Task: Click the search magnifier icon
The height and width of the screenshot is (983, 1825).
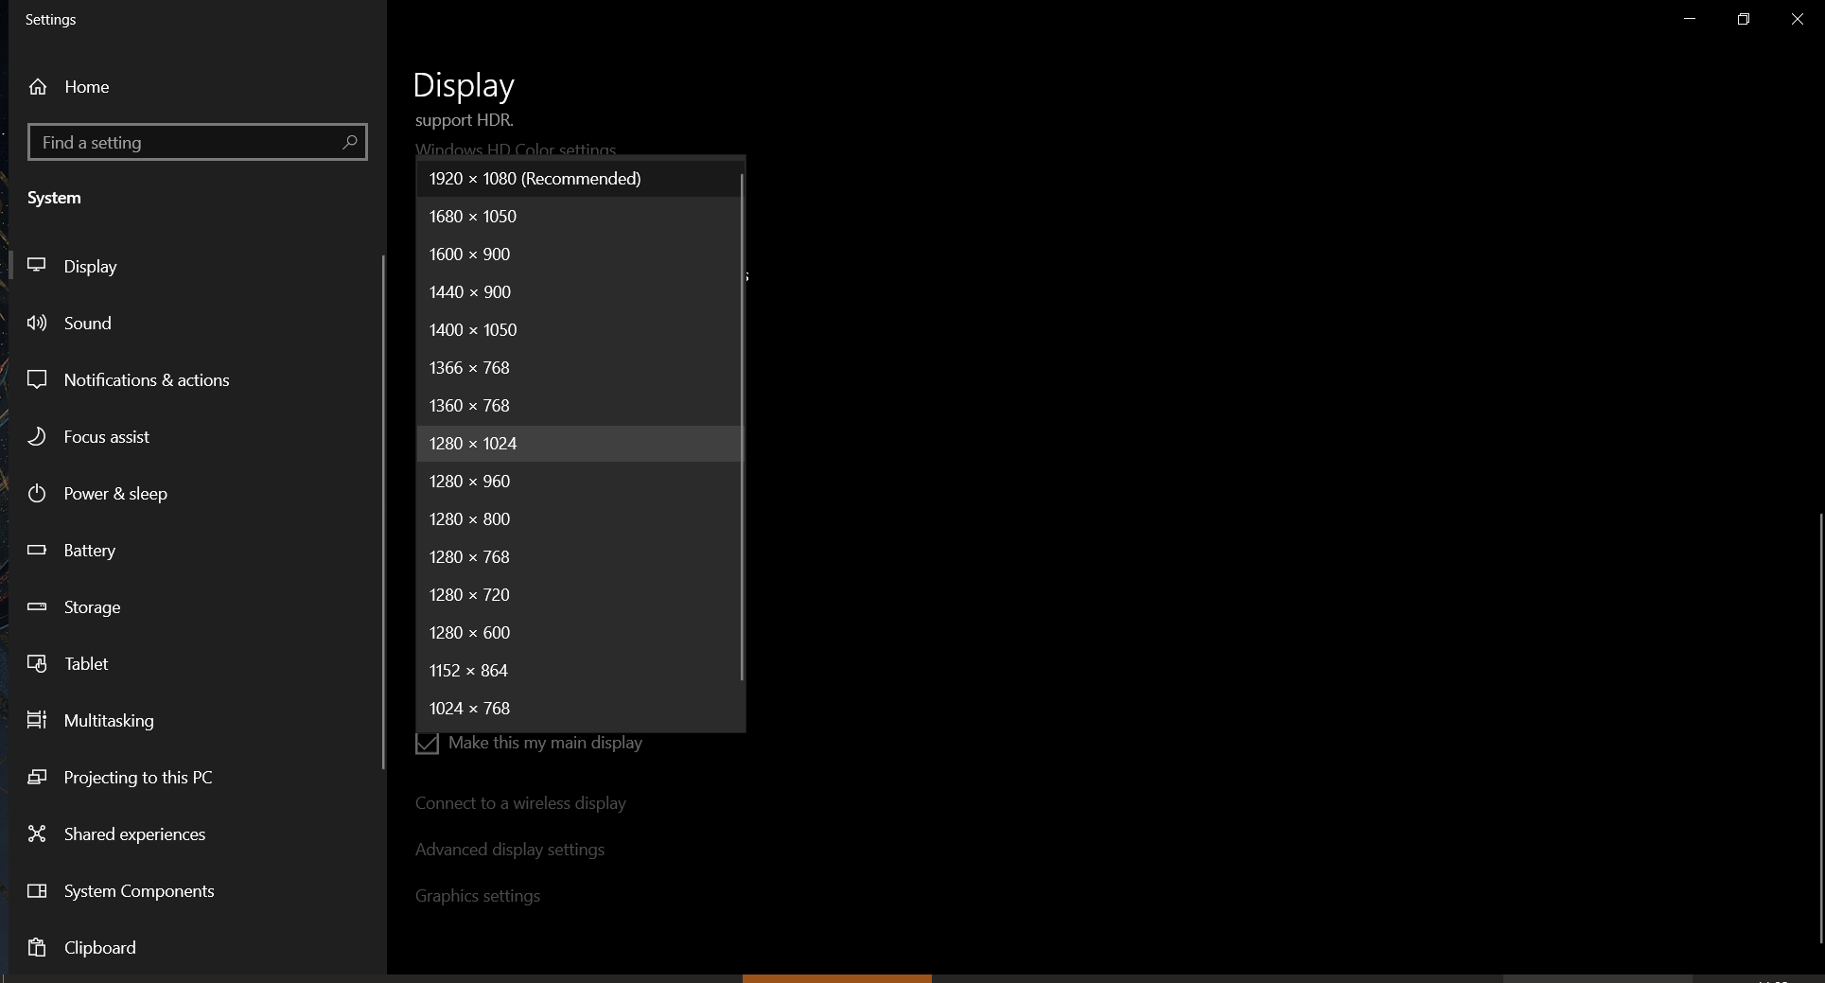Action: [x=349, y=142]
